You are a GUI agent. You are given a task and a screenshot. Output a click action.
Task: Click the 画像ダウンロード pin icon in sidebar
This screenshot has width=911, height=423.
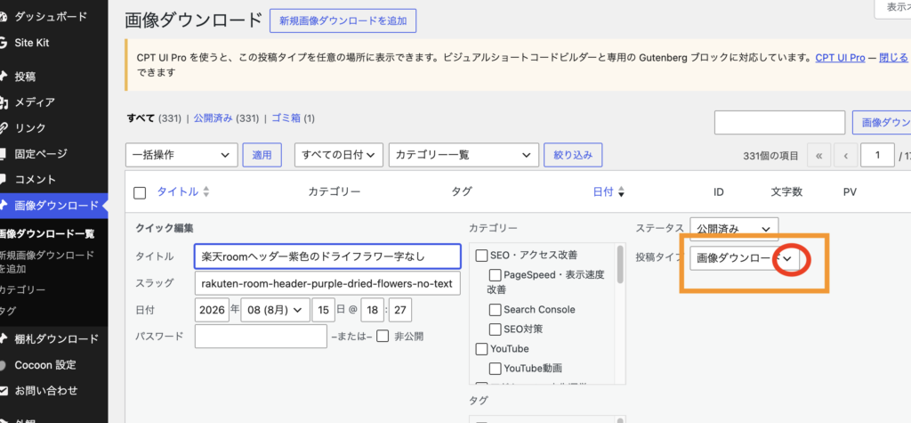click(x=3, y=206)
